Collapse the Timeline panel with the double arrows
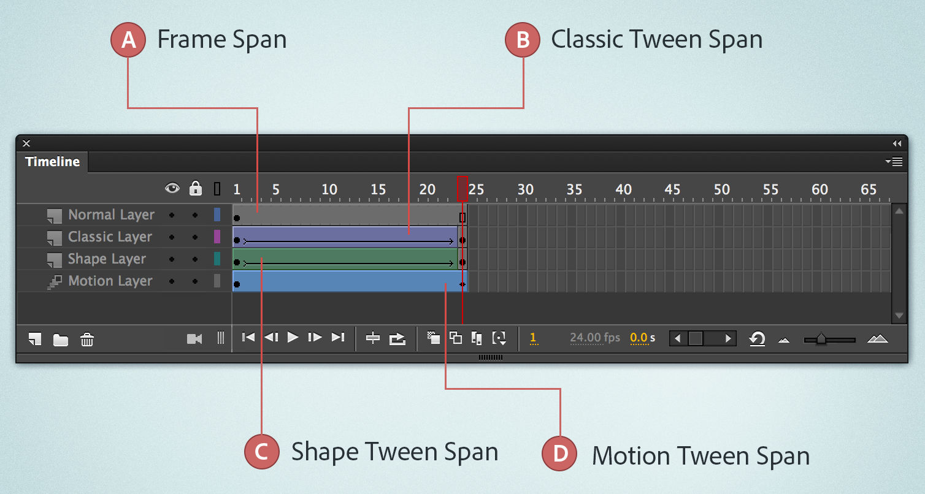 pos(897,142)
